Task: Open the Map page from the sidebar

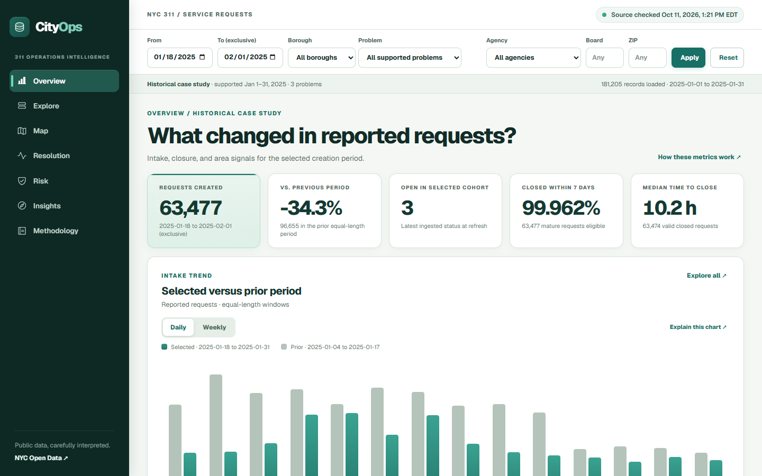Action: [x=64, y=131]
